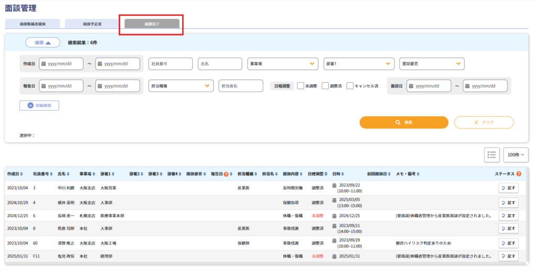
Task: Open calendar icon in 面談日 start date
Action: click(410, 86)
